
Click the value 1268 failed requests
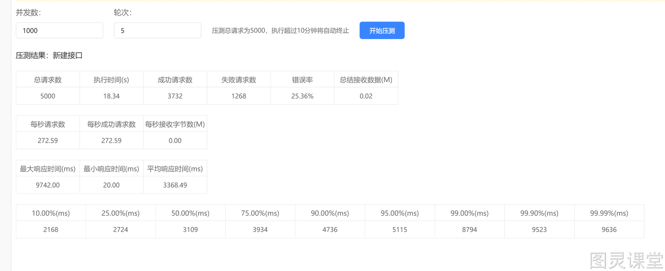point(239,96)
